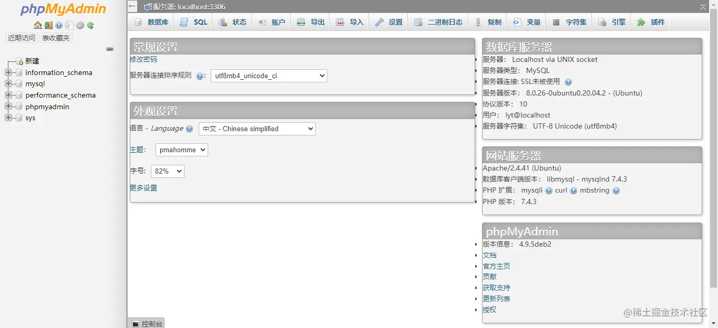Image resolution: width=718 pixels, height=328 pixels.
Task: Click the link chain icon in sidebar
Action: point(110,49)
